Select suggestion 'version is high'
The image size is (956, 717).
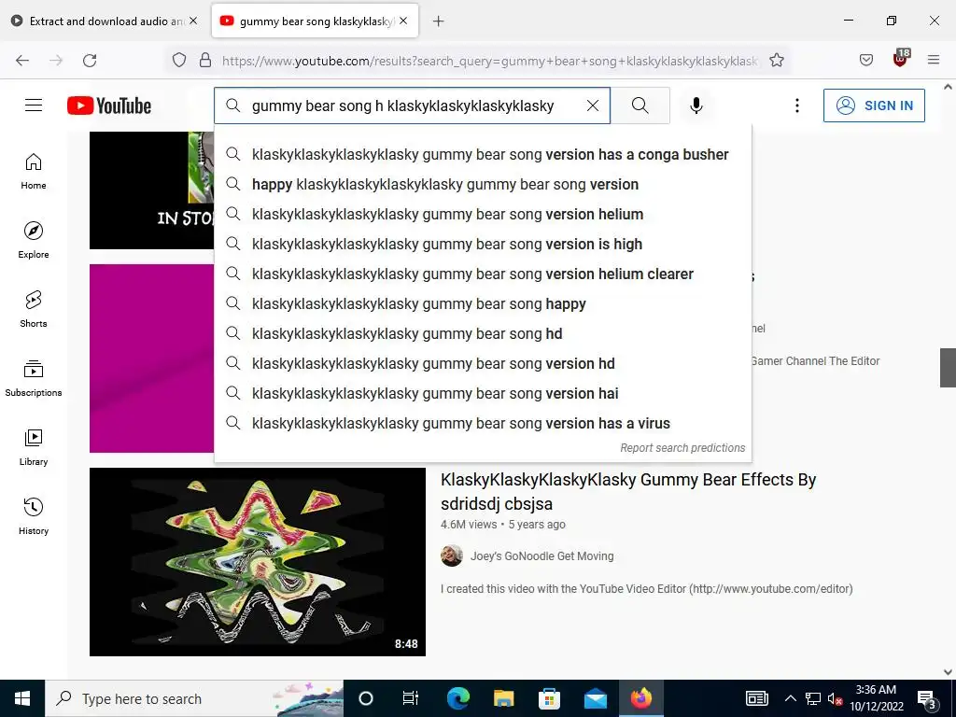pyautogui.click(x=483, y=244)
